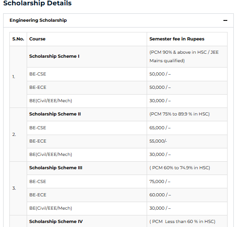Click the 75,000 fee for Scheme III BE-CSE
This screenshot has width=236, height=227.
pyautogui.click(x=160, y=182)
